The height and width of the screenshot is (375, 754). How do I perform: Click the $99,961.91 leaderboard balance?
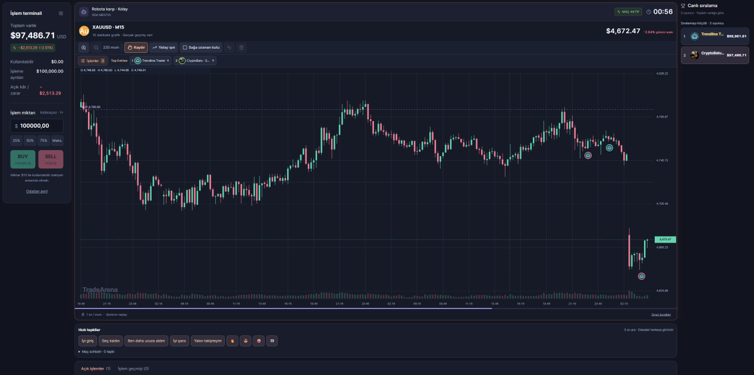[736, 36]
